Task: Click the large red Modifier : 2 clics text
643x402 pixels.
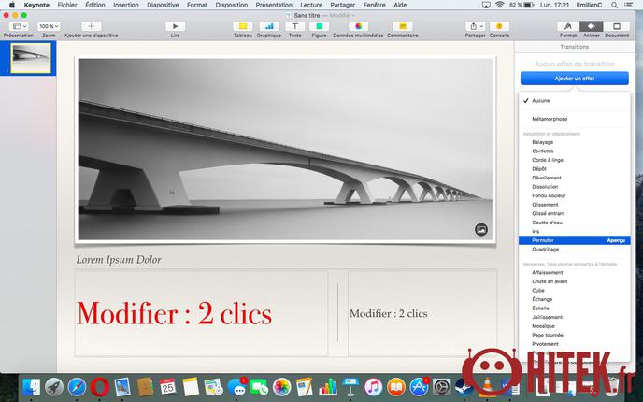Action: tap(174, 314)
